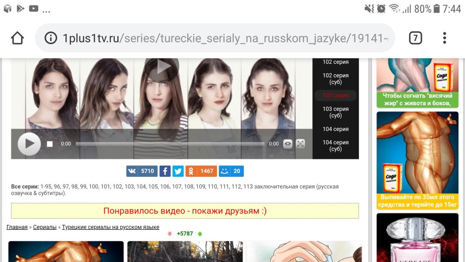Image resolution: width=465 pixels, height=262 pixels.
Task: Open the browser three-dot menu
Action: 444,38
